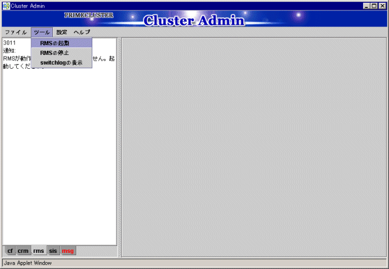Minimize the Cluster Admin window
The height and width of the screenshot is (269, 389).
coord(366,6)
